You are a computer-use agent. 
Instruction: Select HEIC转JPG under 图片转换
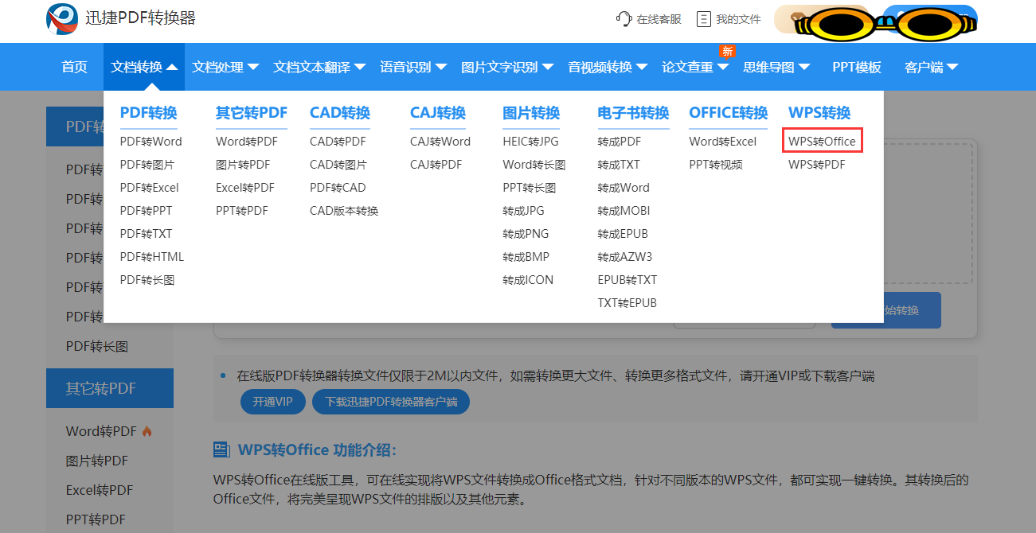point(531,142)
